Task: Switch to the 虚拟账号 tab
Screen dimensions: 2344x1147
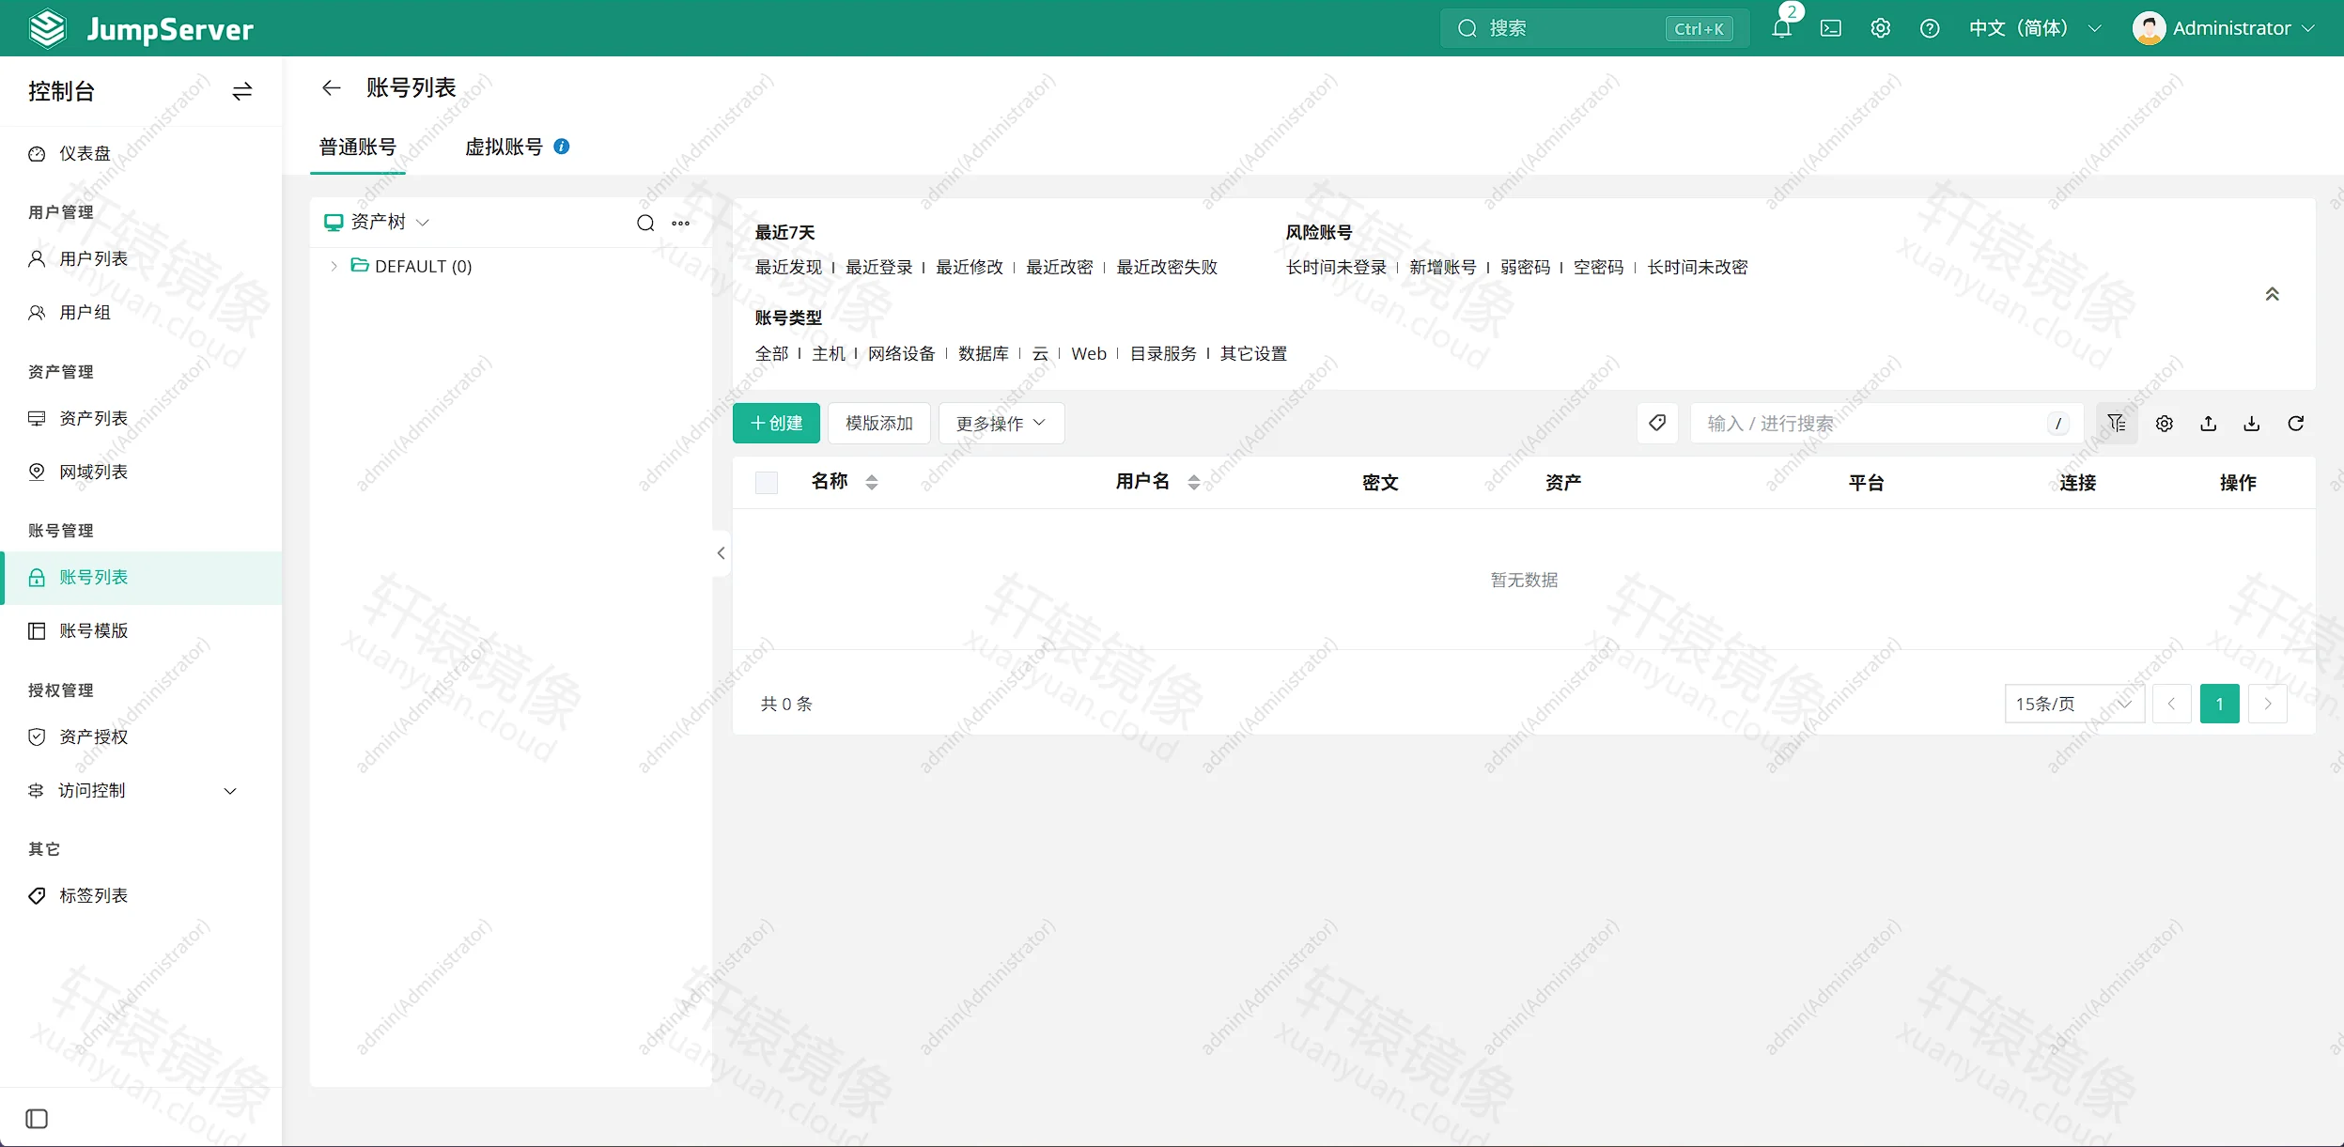Action: click(505, 147)
